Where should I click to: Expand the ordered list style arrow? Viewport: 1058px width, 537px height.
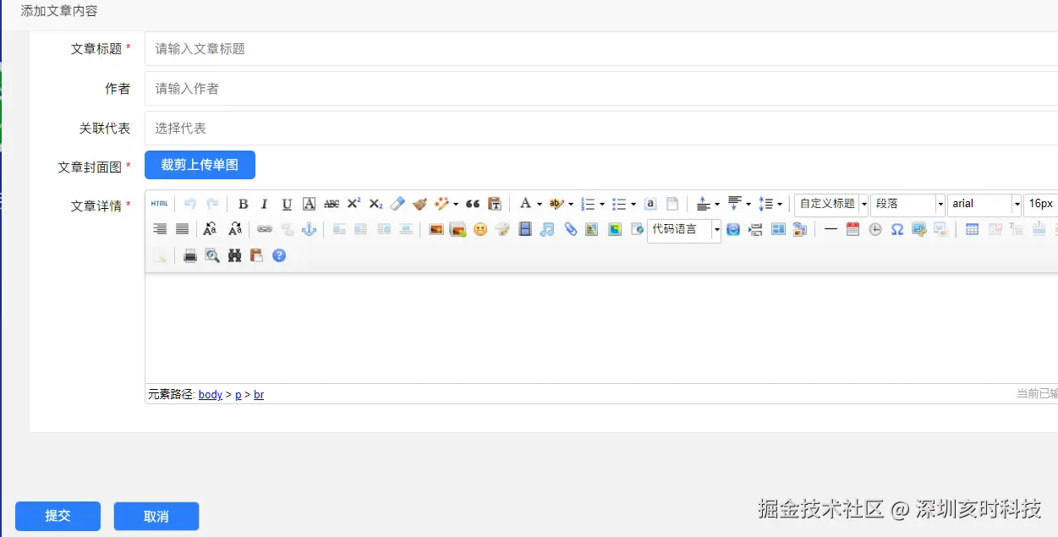pyautogui.click(x=602, y=204)
